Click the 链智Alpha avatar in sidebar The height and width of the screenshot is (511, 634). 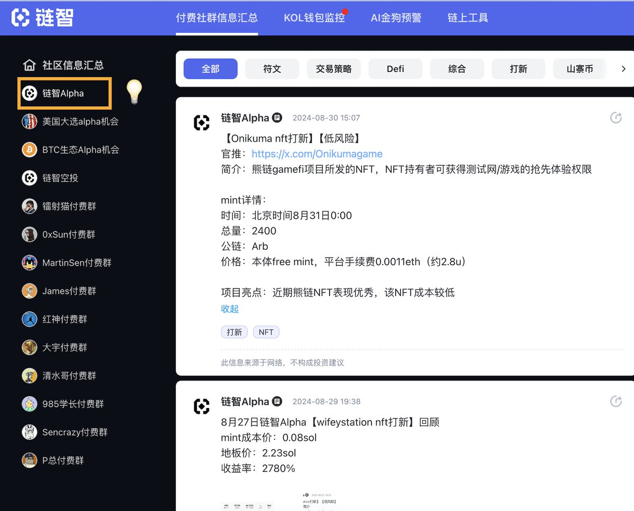pos(29,94)
